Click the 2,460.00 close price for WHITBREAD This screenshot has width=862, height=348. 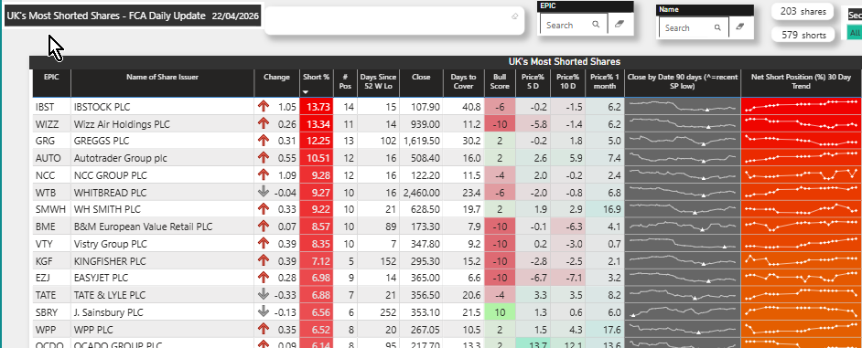coord(421,193)
